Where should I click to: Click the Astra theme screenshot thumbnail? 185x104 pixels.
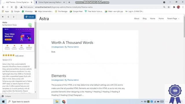18,40
